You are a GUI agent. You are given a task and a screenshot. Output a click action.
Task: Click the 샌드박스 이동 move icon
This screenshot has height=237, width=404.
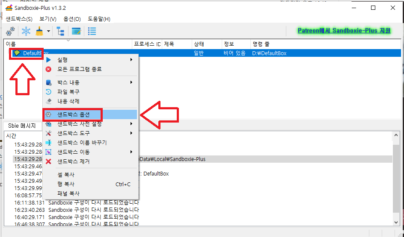(48, 152)
